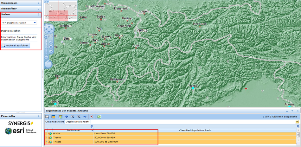Click the Innsbruck city marker on map
Viewport: 301px width, 147px height.
pyautogui.click(x=200, y=26)
